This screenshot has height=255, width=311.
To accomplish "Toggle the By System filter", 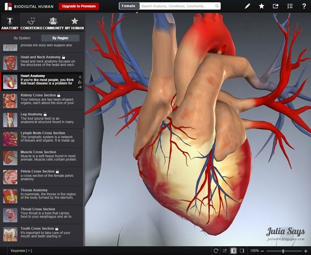I will coord(22,38).
